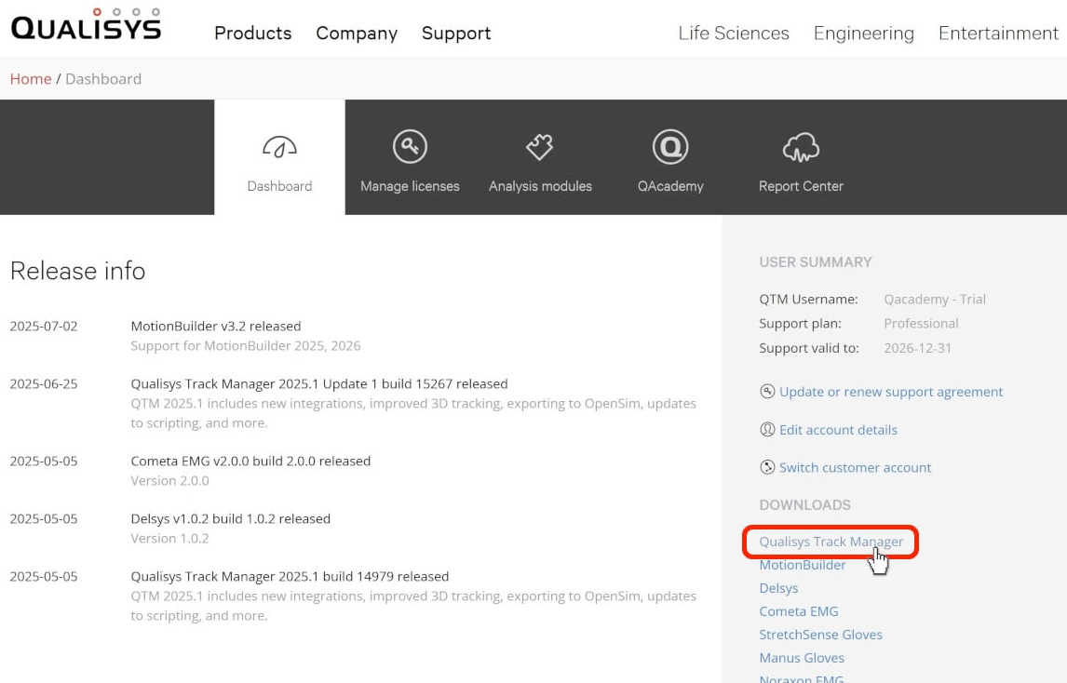The height and width of the screenshot is (683, 1067).
Task: Go to Life Sciences section
Action: 734,33
